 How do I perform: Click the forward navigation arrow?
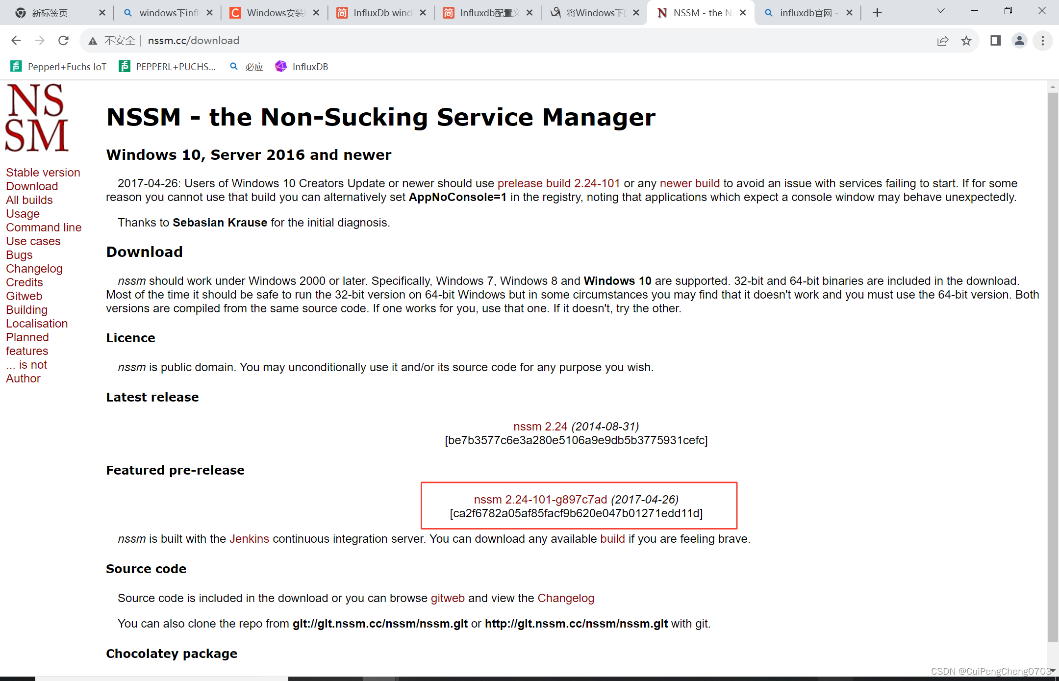tap(40, 41)
